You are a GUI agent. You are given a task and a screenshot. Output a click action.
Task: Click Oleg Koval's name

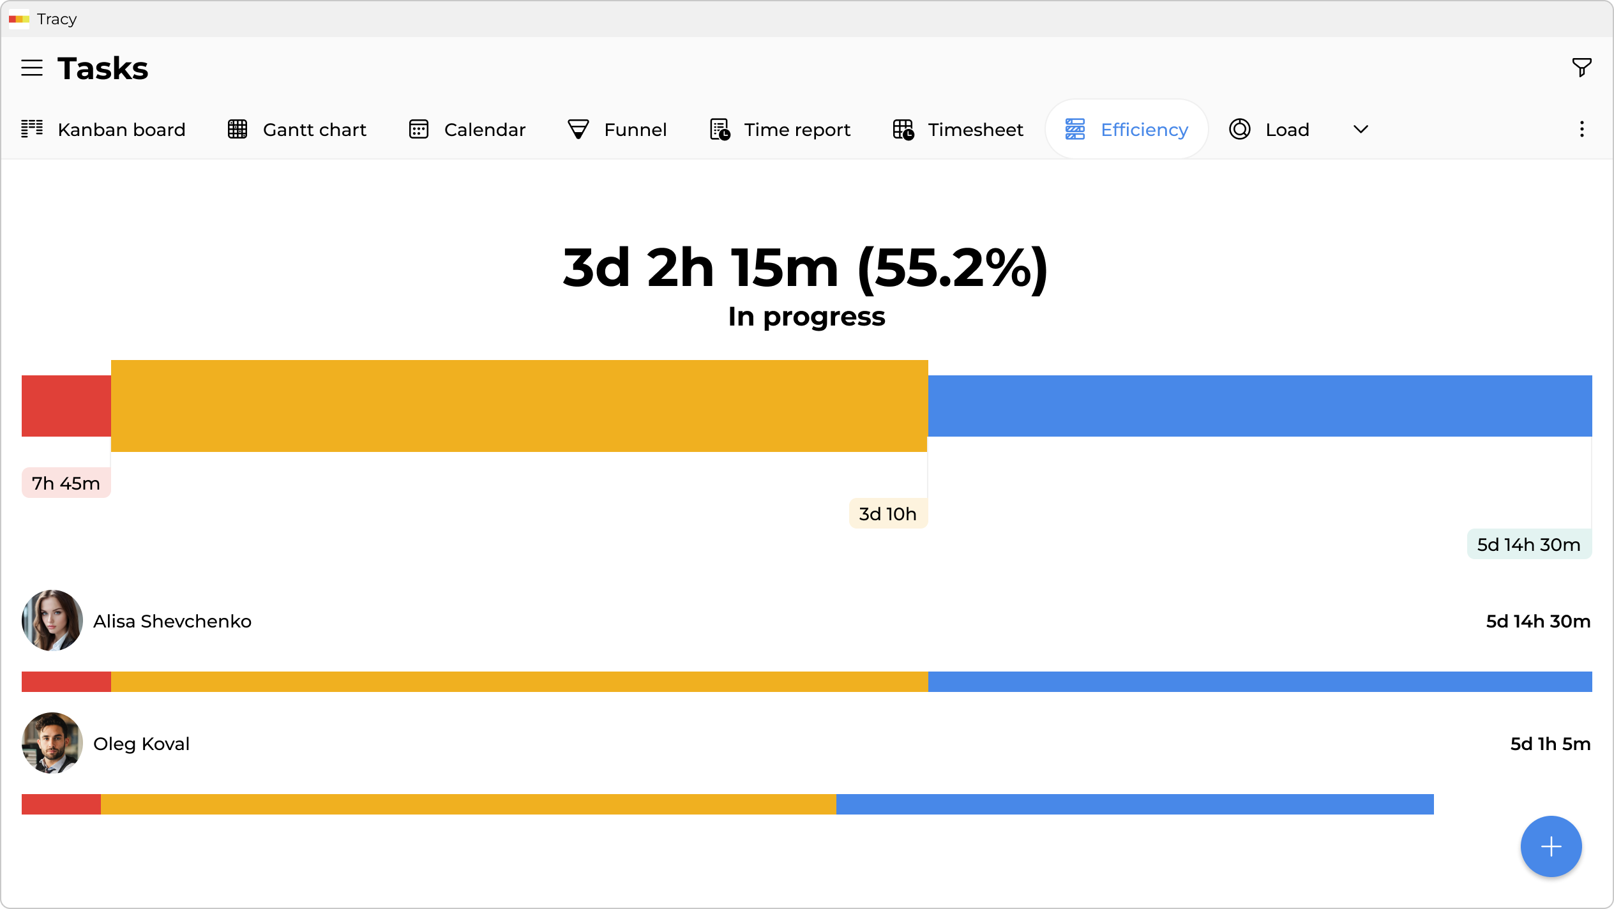click(x=141, y=744)
